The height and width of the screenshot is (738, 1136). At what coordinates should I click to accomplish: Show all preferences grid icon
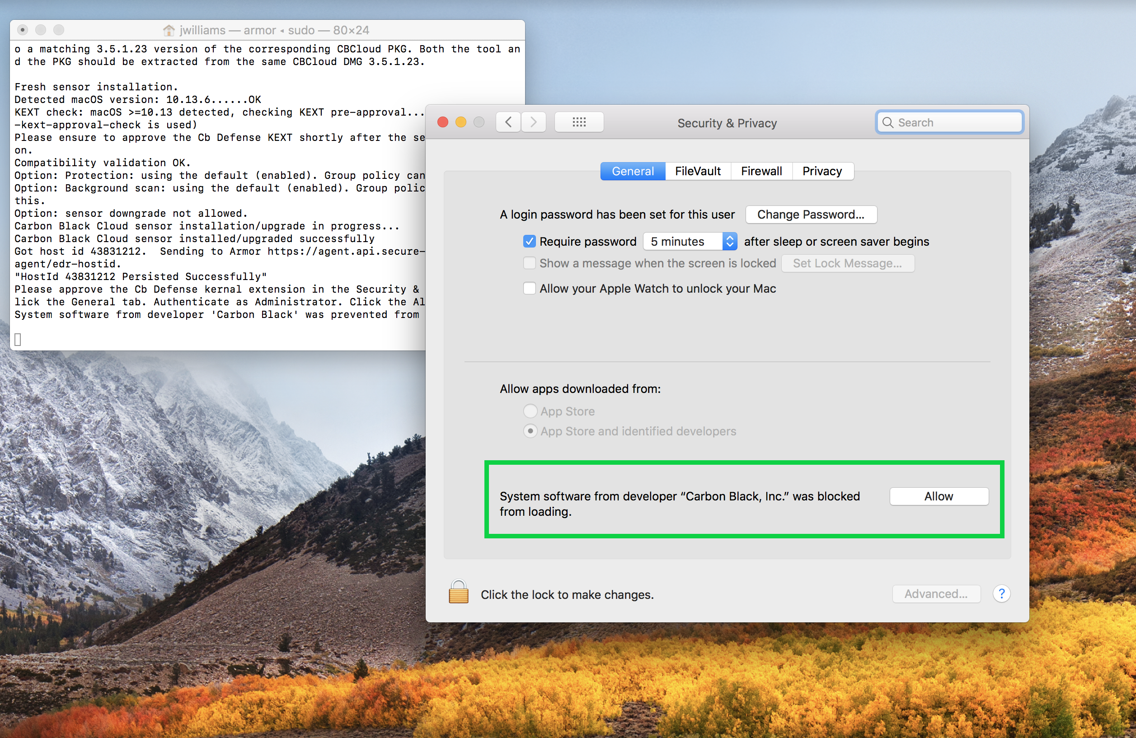pos(579,122)
